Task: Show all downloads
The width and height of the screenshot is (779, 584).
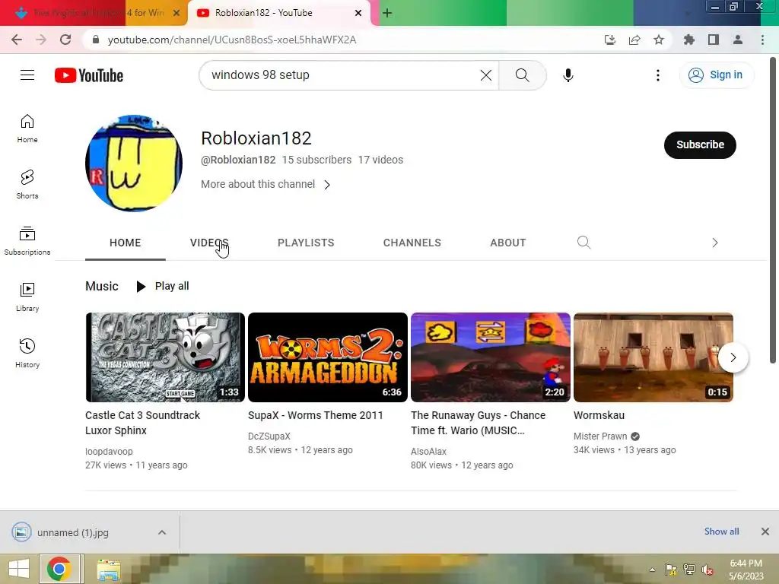Action: [721, 532]
